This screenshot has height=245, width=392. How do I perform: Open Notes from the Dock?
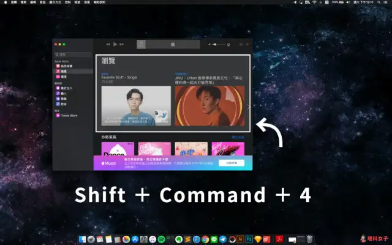click(108, 239)
